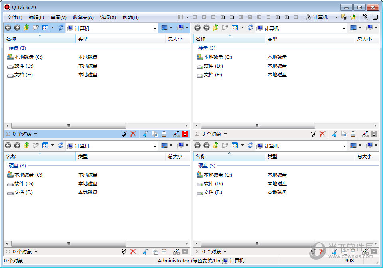Click Back arrow in bottom-left pane

[x=8, y=145]
